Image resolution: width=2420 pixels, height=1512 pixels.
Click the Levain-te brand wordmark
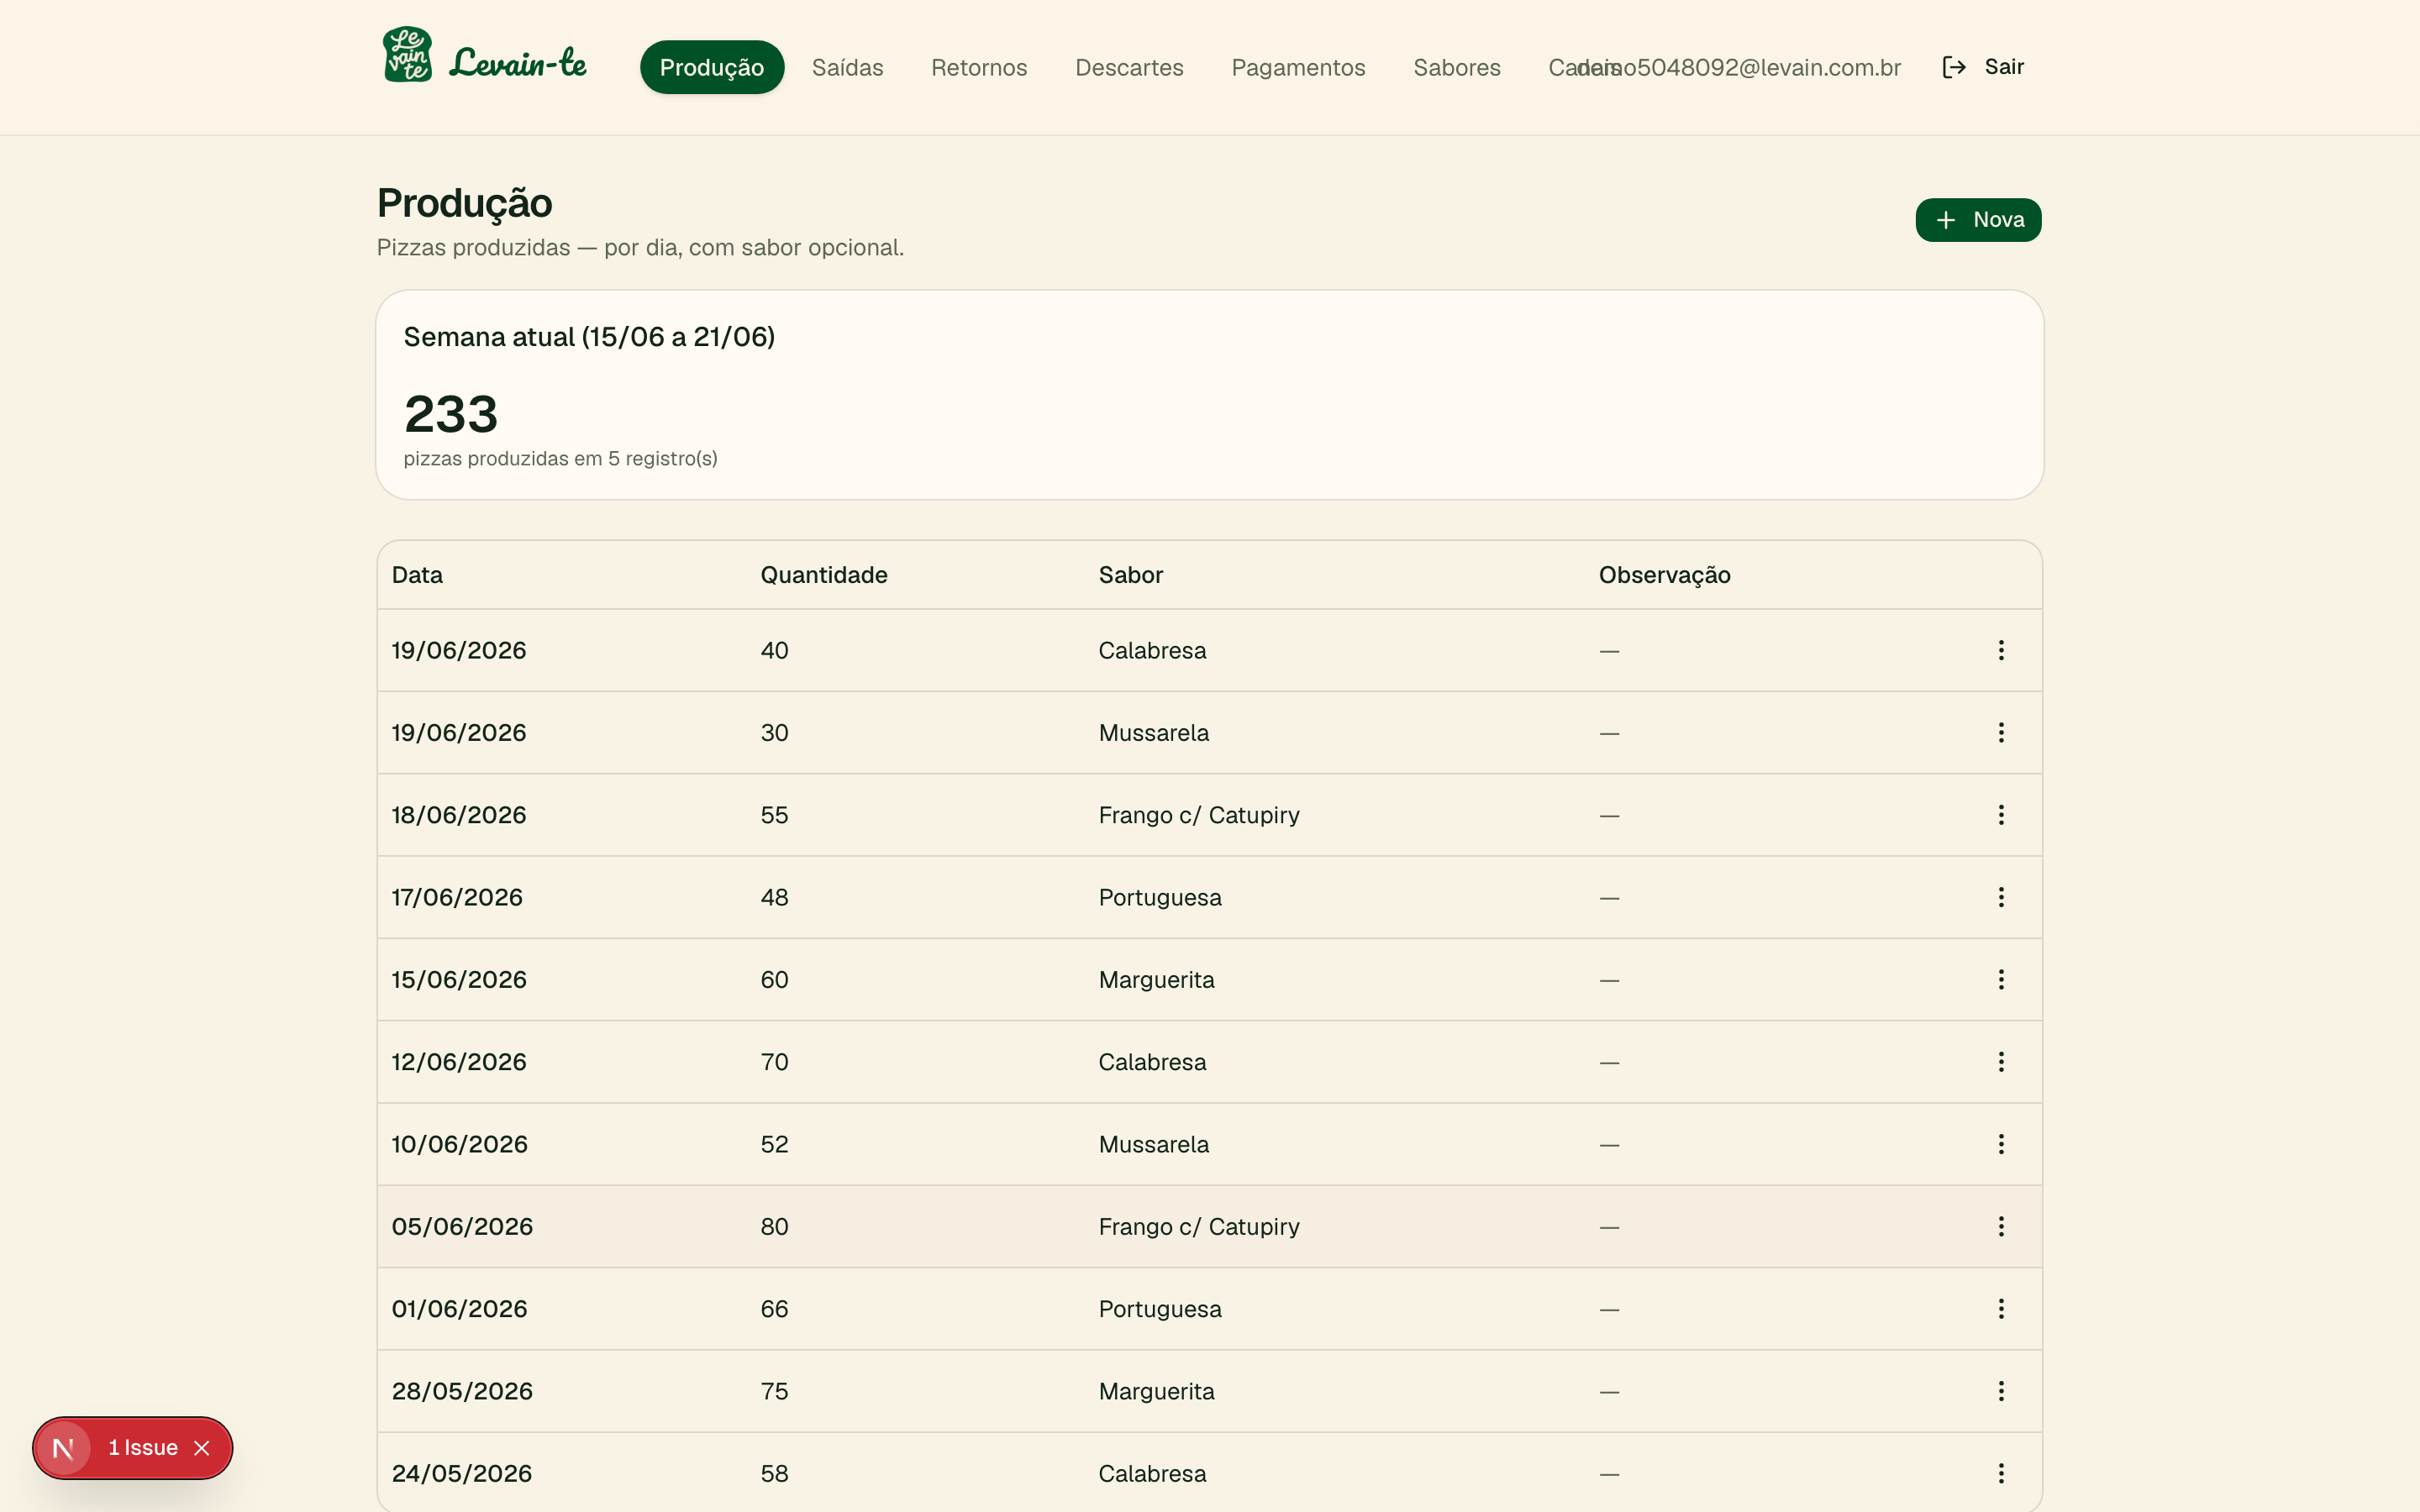pyautogui.click(x=518, y=62)
